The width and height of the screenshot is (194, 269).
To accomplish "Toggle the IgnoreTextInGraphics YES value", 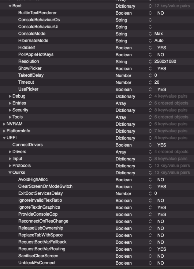I will click(162, 207).
